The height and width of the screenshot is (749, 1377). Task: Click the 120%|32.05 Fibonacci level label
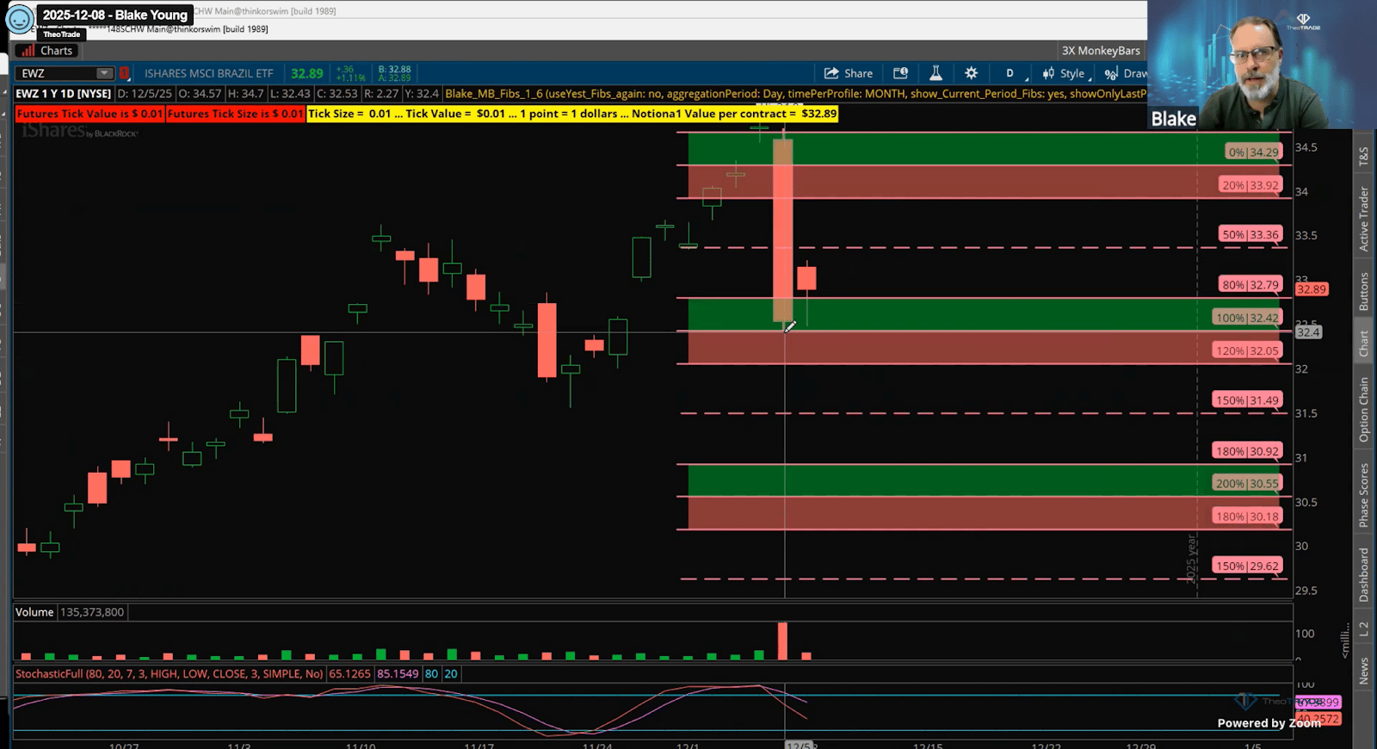coord(1247,350)
